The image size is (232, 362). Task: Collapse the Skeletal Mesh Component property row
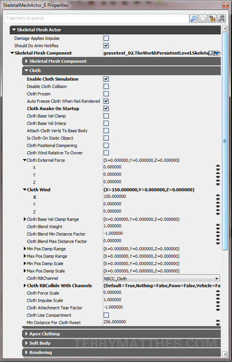(x=12, y=53)
